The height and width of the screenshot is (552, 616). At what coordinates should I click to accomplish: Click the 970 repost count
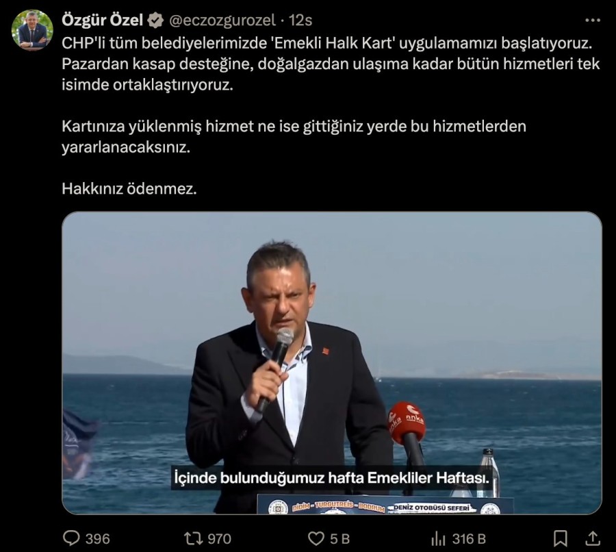tap(219, 538)
